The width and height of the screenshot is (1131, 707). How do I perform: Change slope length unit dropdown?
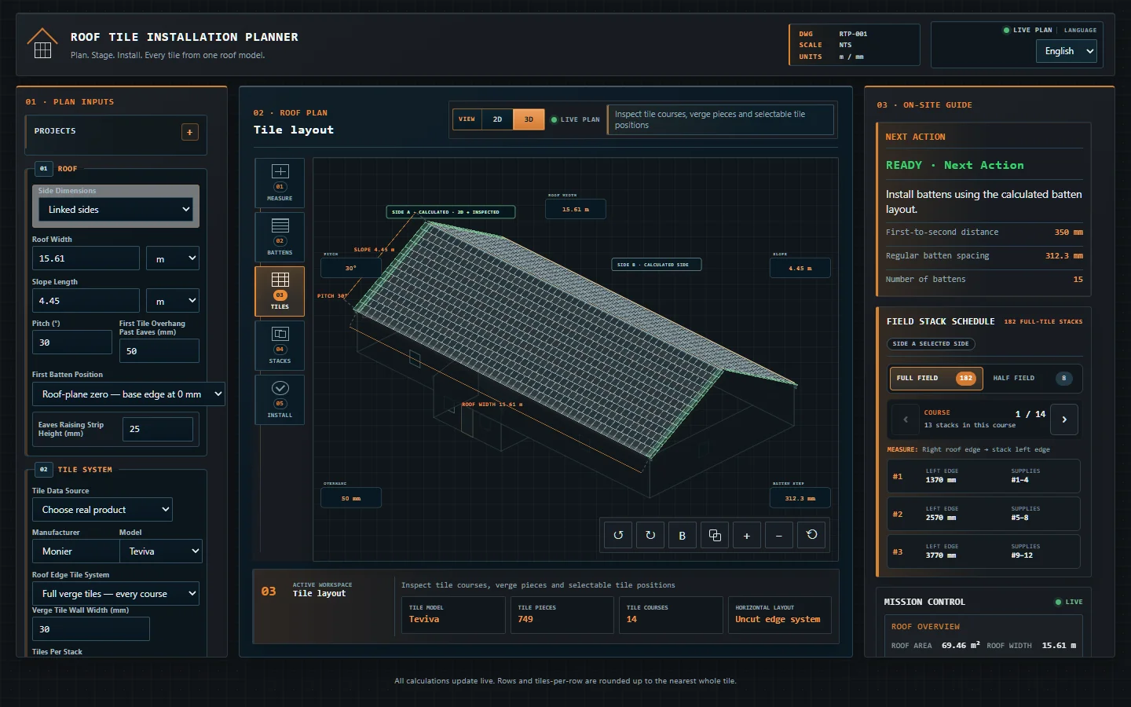(173, 301)
